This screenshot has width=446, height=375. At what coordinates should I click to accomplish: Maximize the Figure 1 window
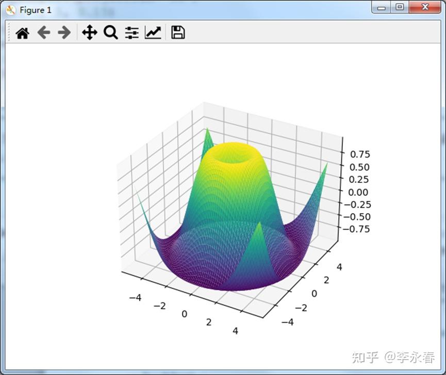pos(400,7)
